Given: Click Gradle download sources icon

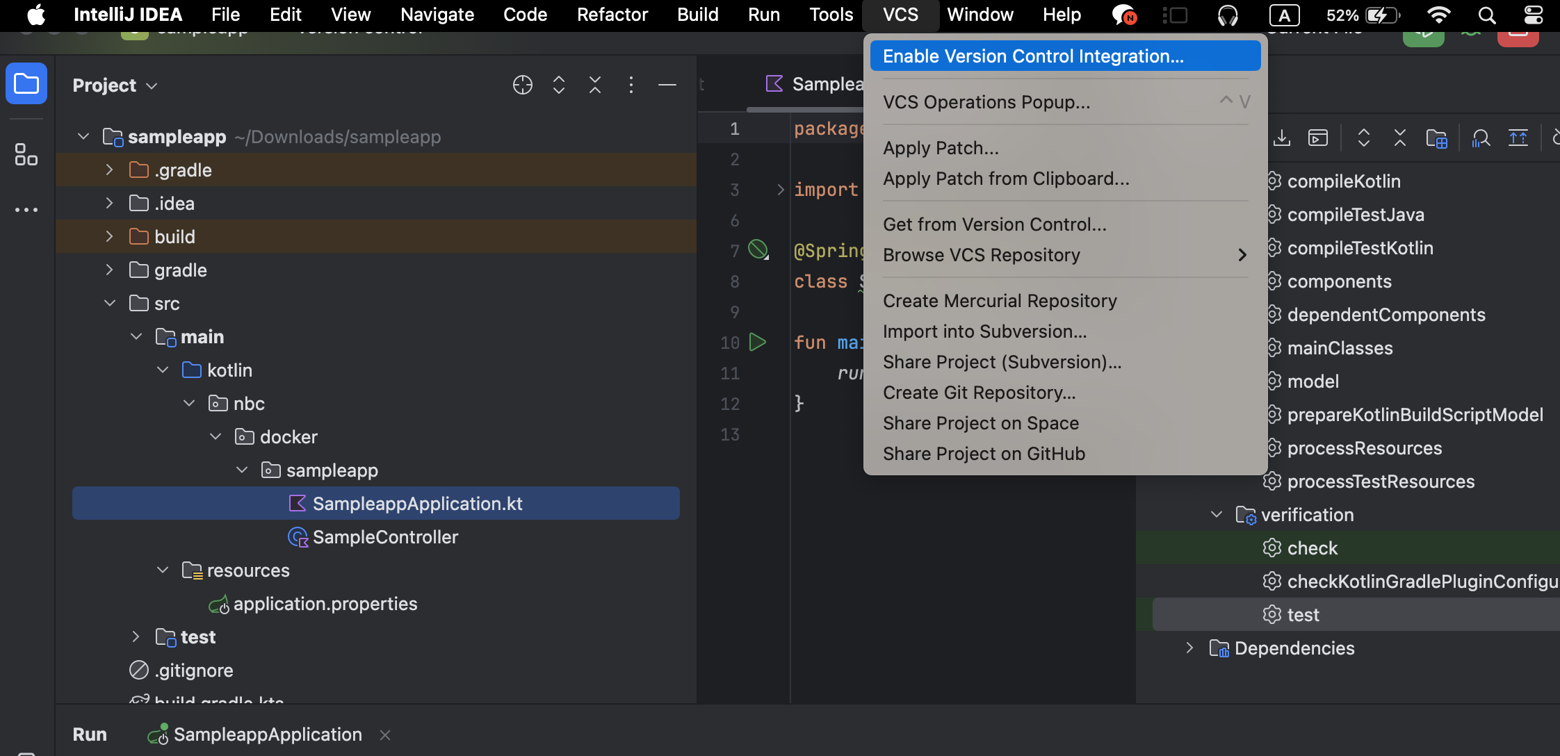Looking at the screenshot, I should tap(1282, 138).
